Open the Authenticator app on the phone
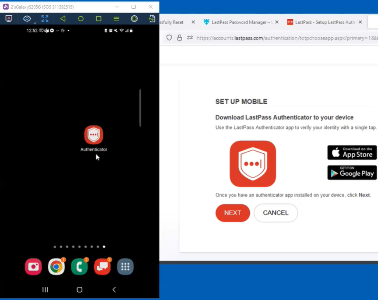 tap(94, 135)
